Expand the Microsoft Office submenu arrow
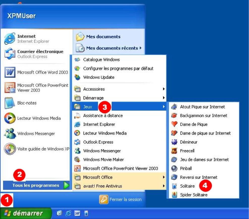 [x=164, y=177]
